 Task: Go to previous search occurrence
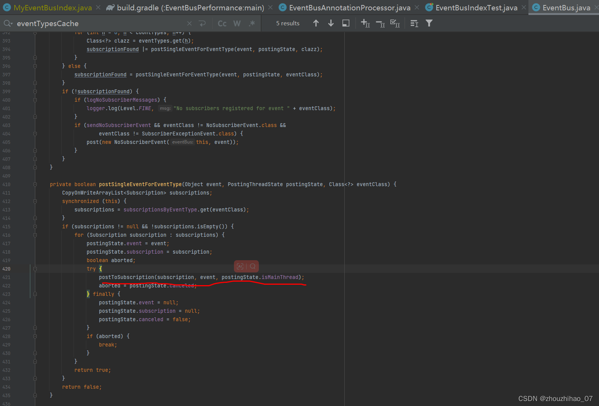click(x=316, y=23)
